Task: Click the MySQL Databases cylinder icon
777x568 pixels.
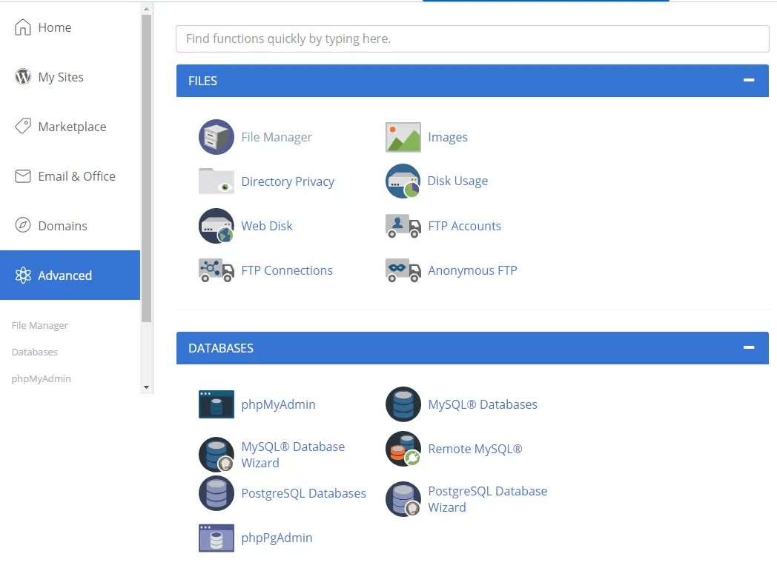Action: pos(403,404)
